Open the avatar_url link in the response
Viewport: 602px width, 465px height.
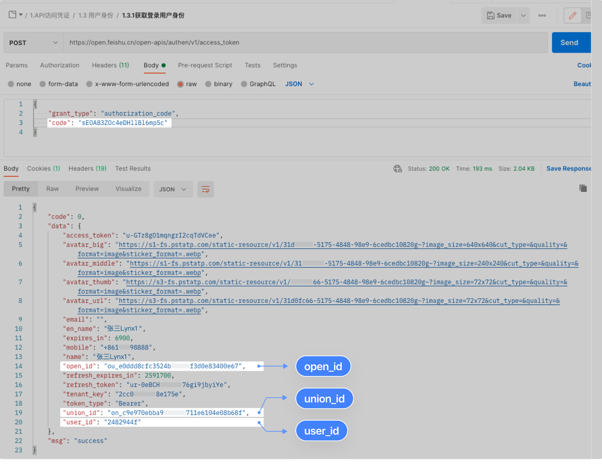point(339,301)
